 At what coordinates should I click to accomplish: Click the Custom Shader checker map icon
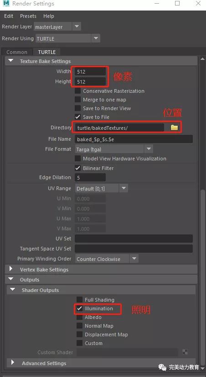185,352
